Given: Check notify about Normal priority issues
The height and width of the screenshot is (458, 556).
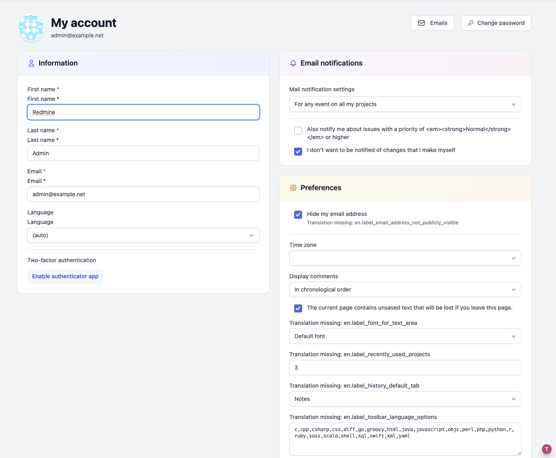Looking at the screenshot, I should tap(298, 131).
